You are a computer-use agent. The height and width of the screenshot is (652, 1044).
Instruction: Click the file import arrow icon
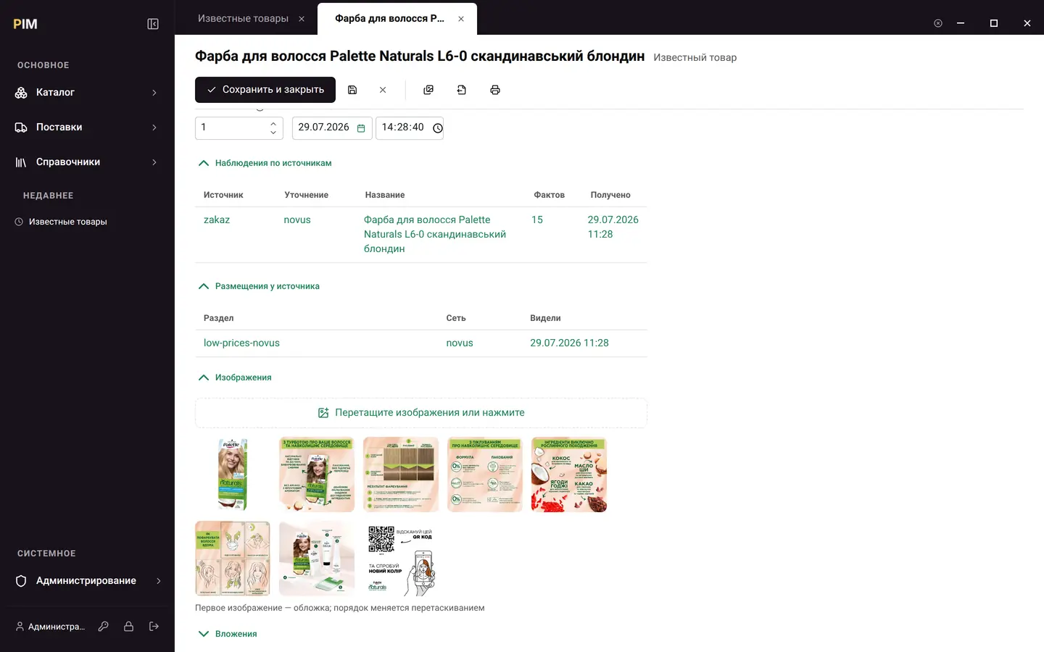[x=462, y=90]
